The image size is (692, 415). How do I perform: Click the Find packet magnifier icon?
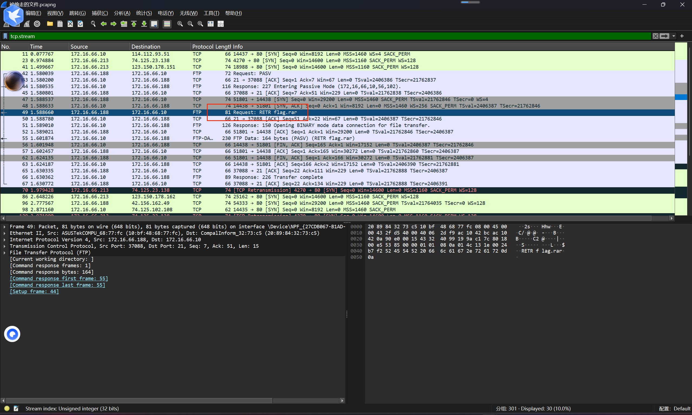[x=93, y=24]
